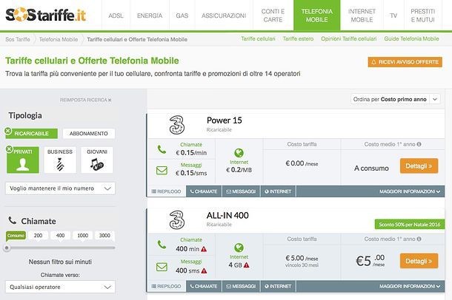
Task: Open the Ordina per Costo primo anno dropdown
Action: click(395, 99)
